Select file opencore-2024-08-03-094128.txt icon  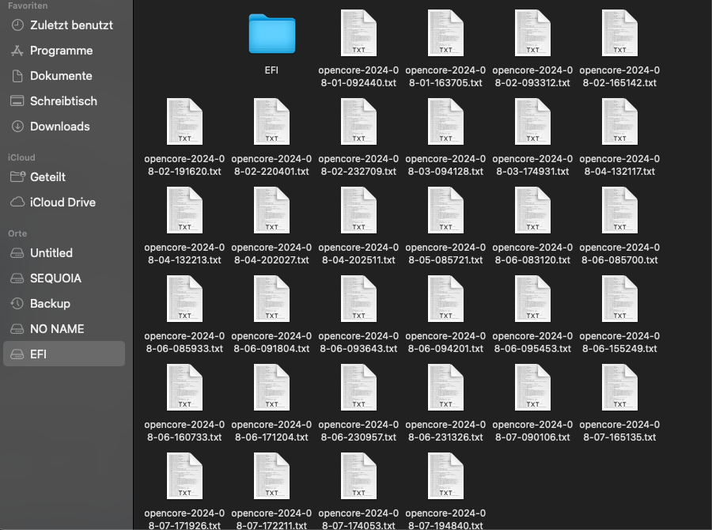[x=445, y=121]
